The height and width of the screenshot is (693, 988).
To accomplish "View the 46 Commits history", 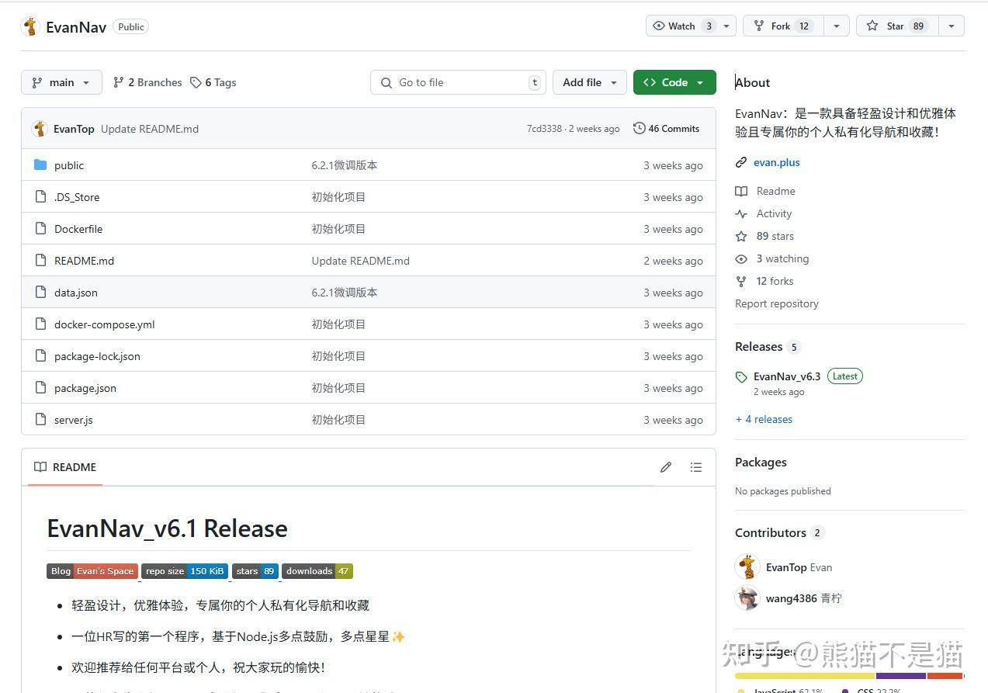I will pyautogui.click(x=667, y=128).
